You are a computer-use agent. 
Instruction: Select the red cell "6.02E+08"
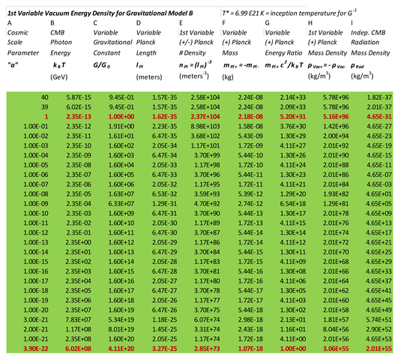(78, 349)
